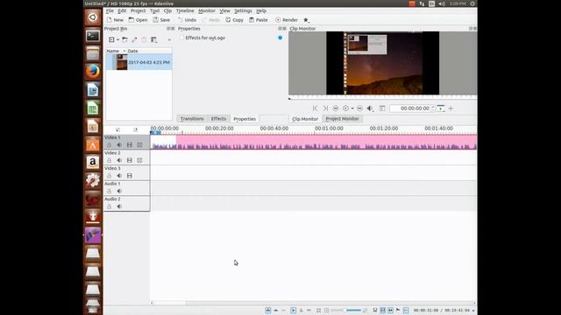This screenshot has width=561, height=315.
Task: Switch to the Transitions tab
Action: coord(192,119)
